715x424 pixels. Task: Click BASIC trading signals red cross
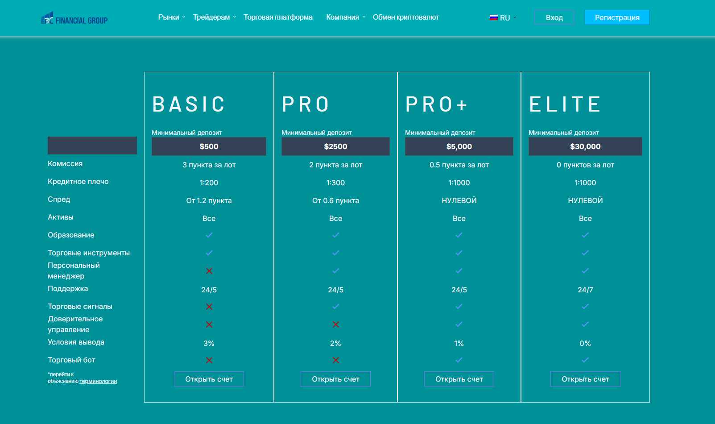pyautogui.click(x=209, y=307)
